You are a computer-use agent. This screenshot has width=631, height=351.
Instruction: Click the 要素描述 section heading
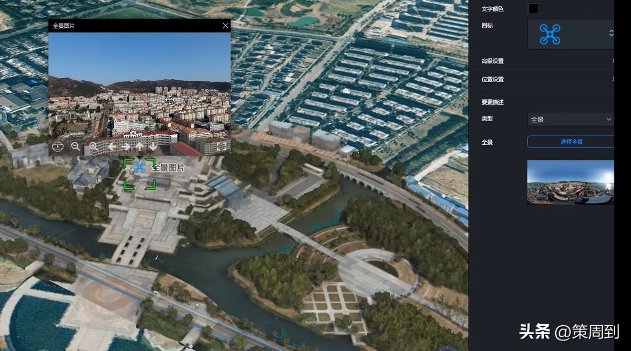coord(493,102)
